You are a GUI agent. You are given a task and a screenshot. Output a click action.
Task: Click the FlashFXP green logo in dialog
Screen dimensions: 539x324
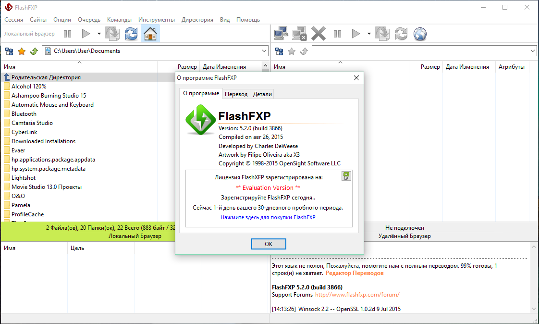[200, 119]
